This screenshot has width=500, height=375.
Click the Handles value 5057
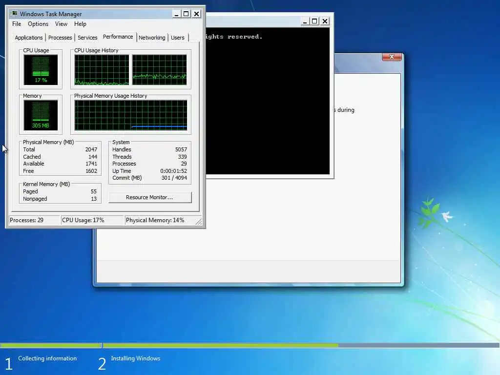point(181,149)
